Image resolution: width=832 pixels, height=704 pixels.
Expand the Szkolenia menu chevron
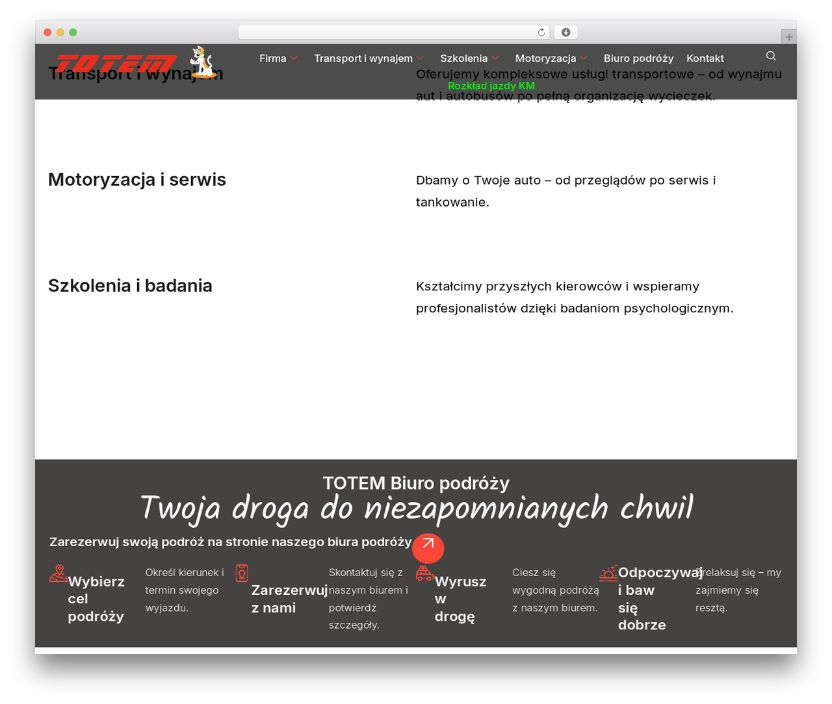pyautogui.click(x=495, y=58)
